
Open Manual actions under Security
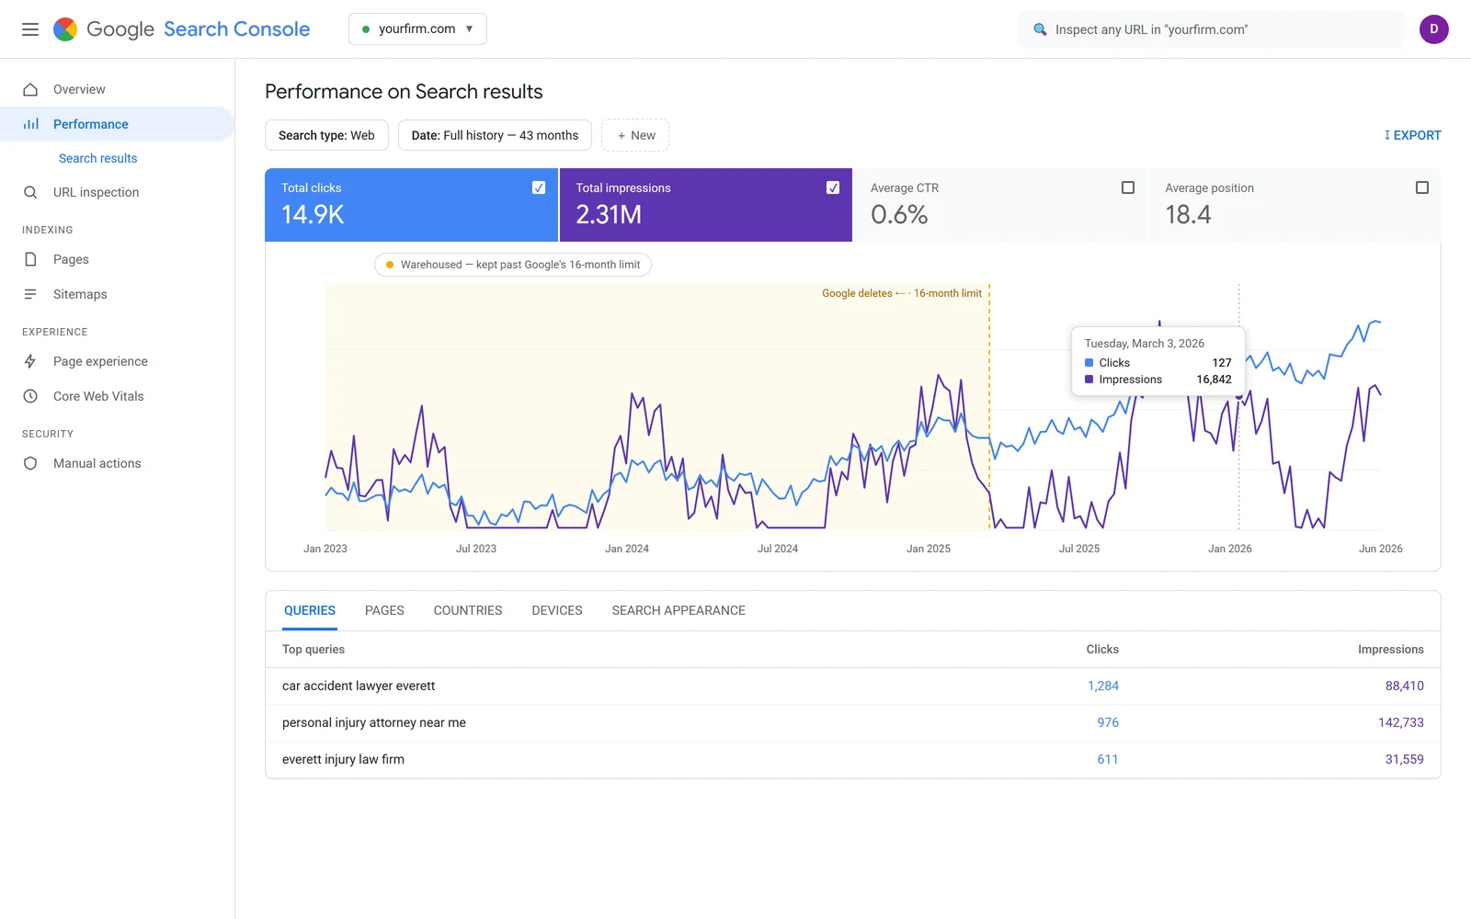click(x=117, y=463)
